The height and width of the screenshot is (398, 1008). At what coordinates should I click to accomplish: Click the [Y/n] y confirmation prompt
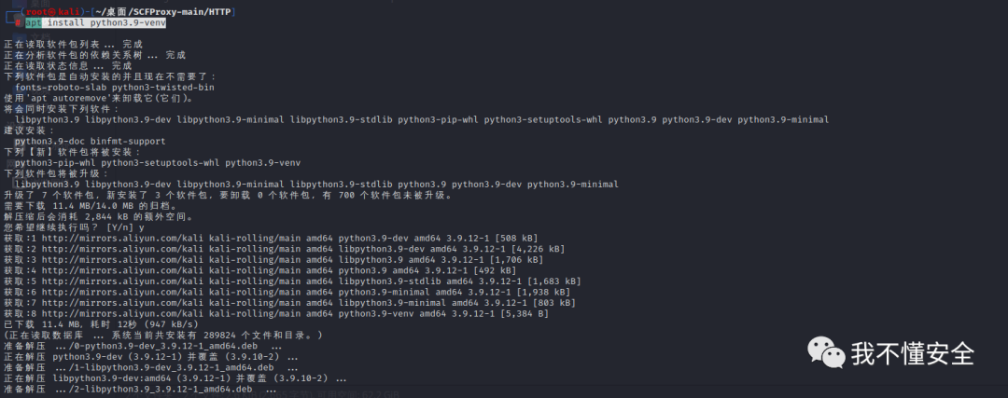[126, 227]
